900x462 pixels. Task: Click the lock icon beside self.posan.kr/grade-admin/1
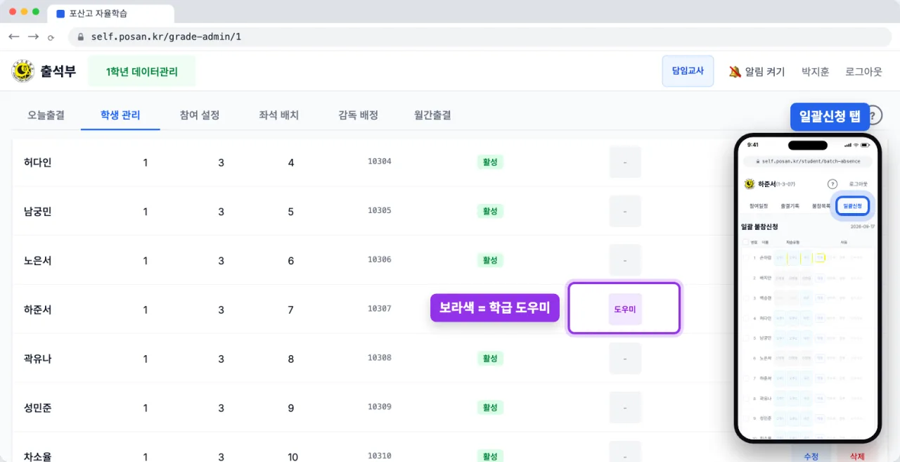coord(81,37)
